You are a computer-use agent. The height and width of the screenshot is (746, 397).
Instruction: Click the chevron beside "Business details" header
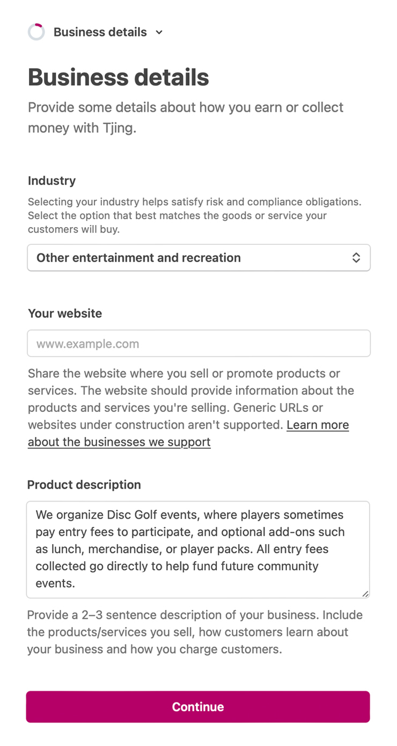click(x=159, y=32)
